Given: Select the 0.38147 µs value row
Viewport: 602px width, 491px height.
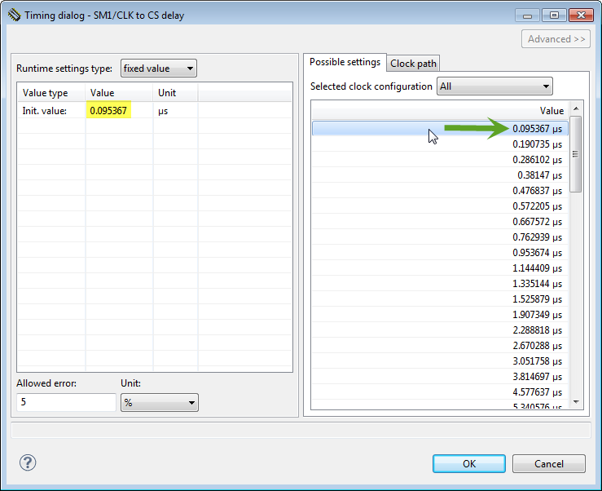Looking at the screenshot, I should click(x=440, y=175).
